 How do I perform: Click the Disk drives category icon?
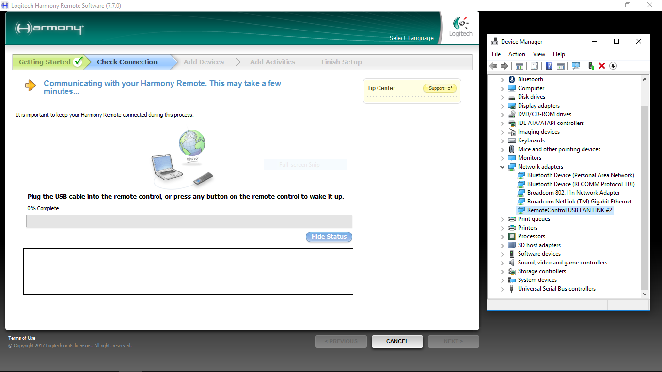pos(511,97)
